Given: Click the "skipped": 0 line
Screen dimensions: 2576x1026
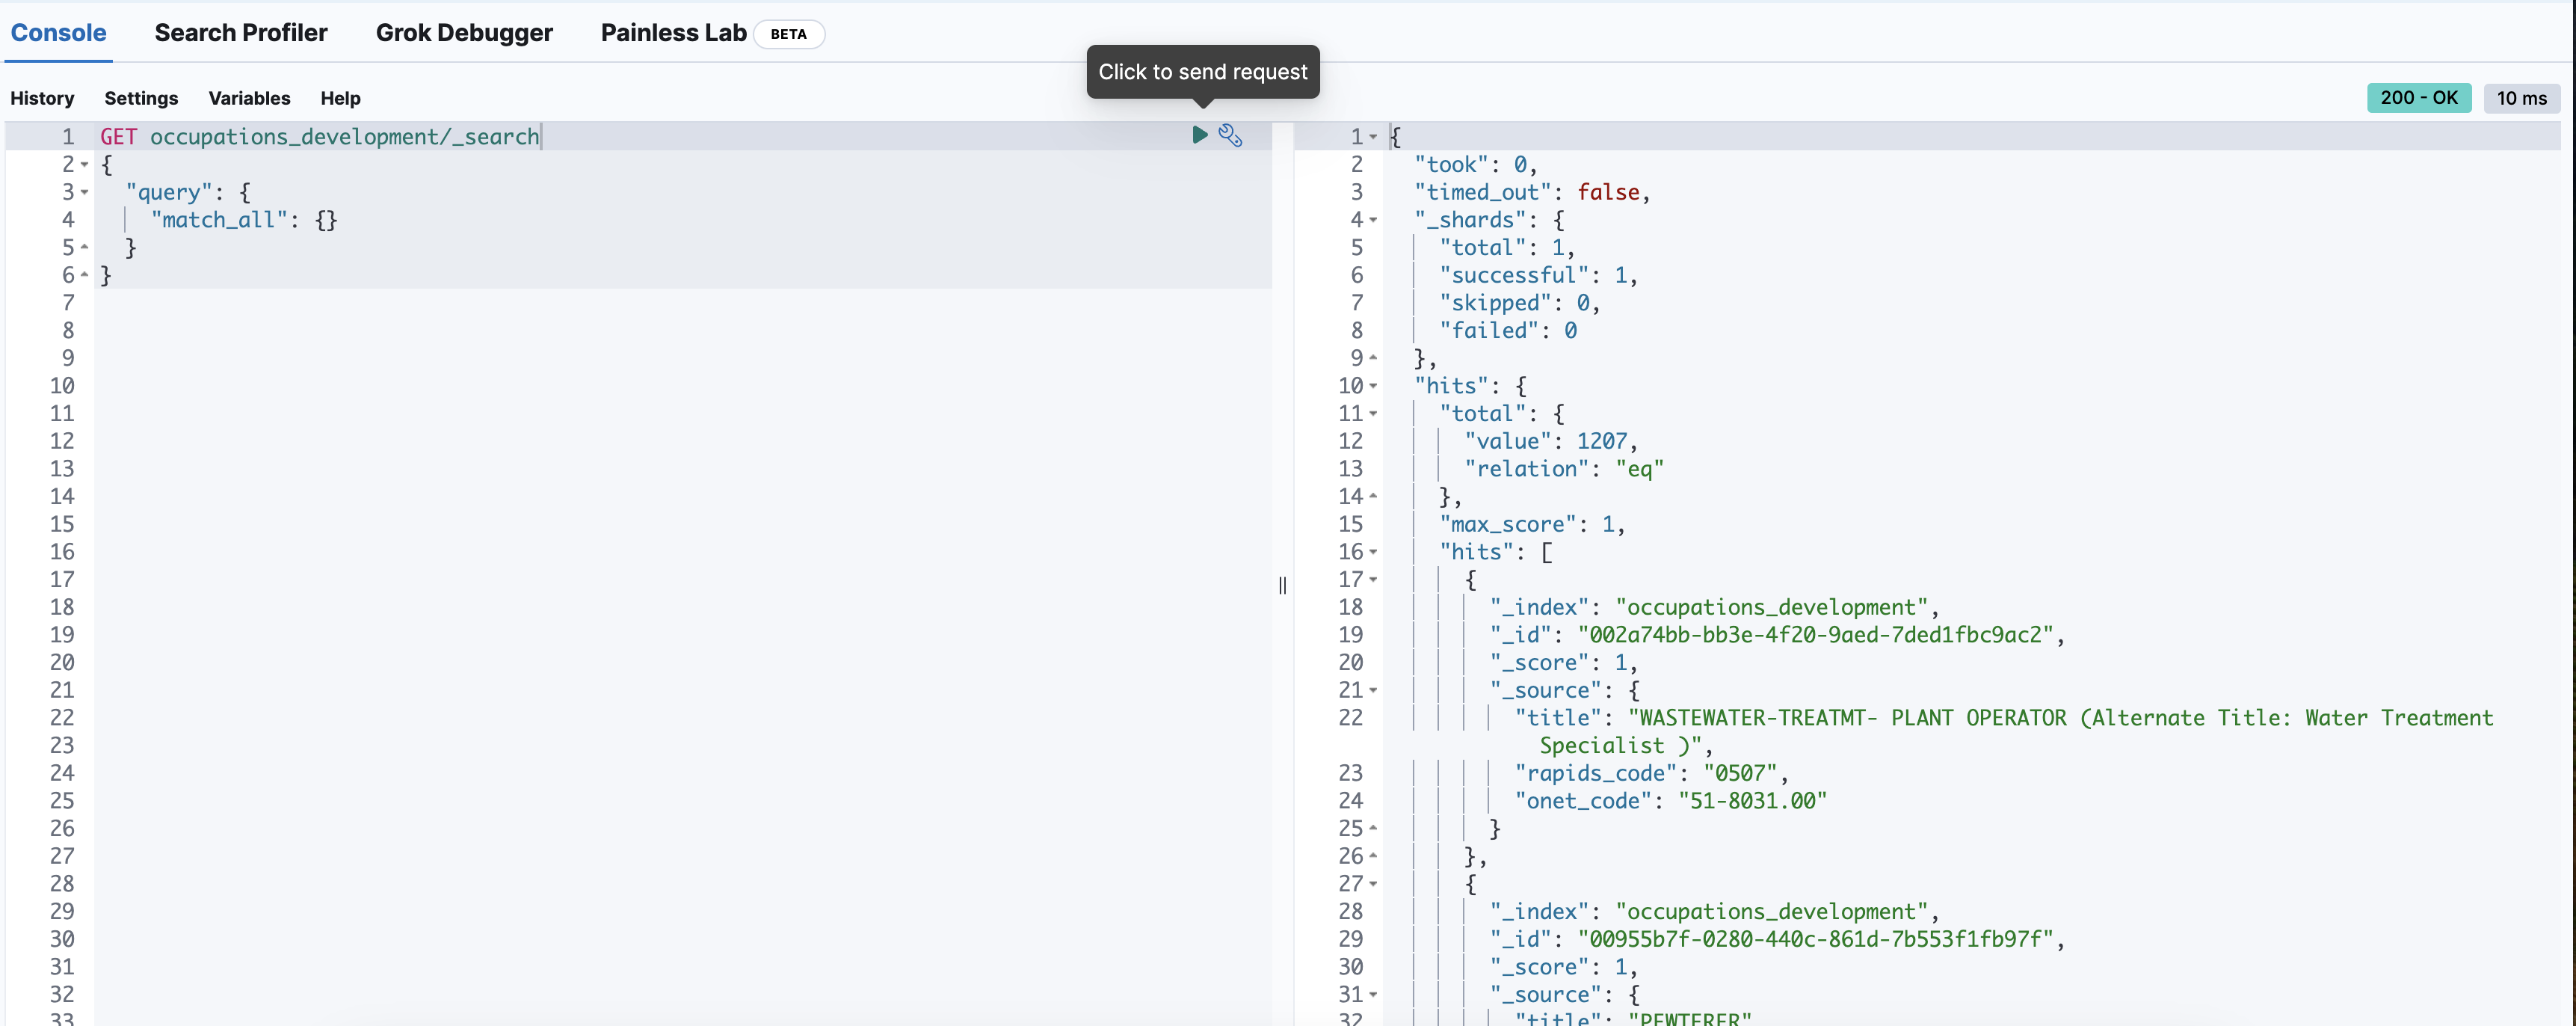Looking at the screenshot, I should (x=1520, y=303).
